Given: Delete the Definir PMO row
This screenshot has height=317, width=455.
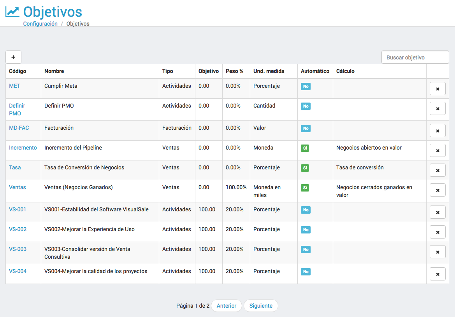Looking at the screenshot, I should pos(437,108).
